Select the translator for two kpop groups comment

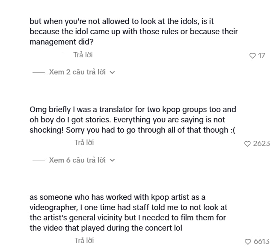[133, 120]
